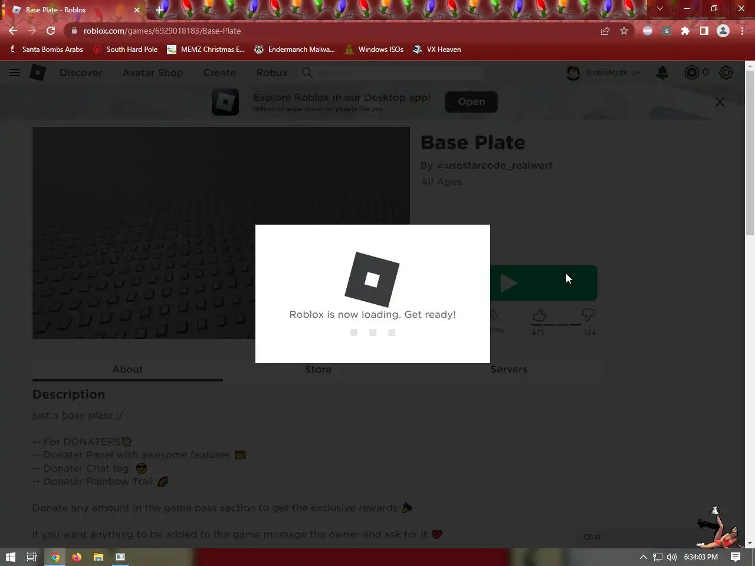Click the green Play button
Image resolution: width=755 pixels, height=566 pixels.
point(543,283)
